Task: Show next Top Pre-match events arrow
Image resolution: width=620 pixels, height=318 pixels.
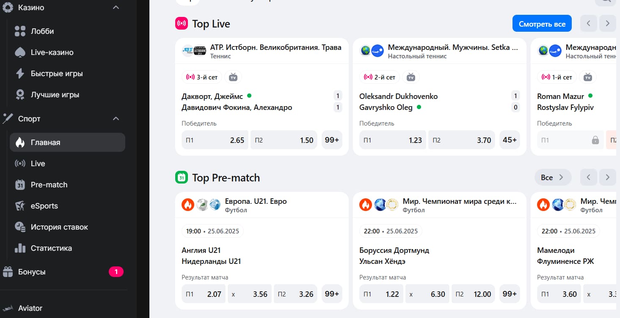Action: point(607,178)
